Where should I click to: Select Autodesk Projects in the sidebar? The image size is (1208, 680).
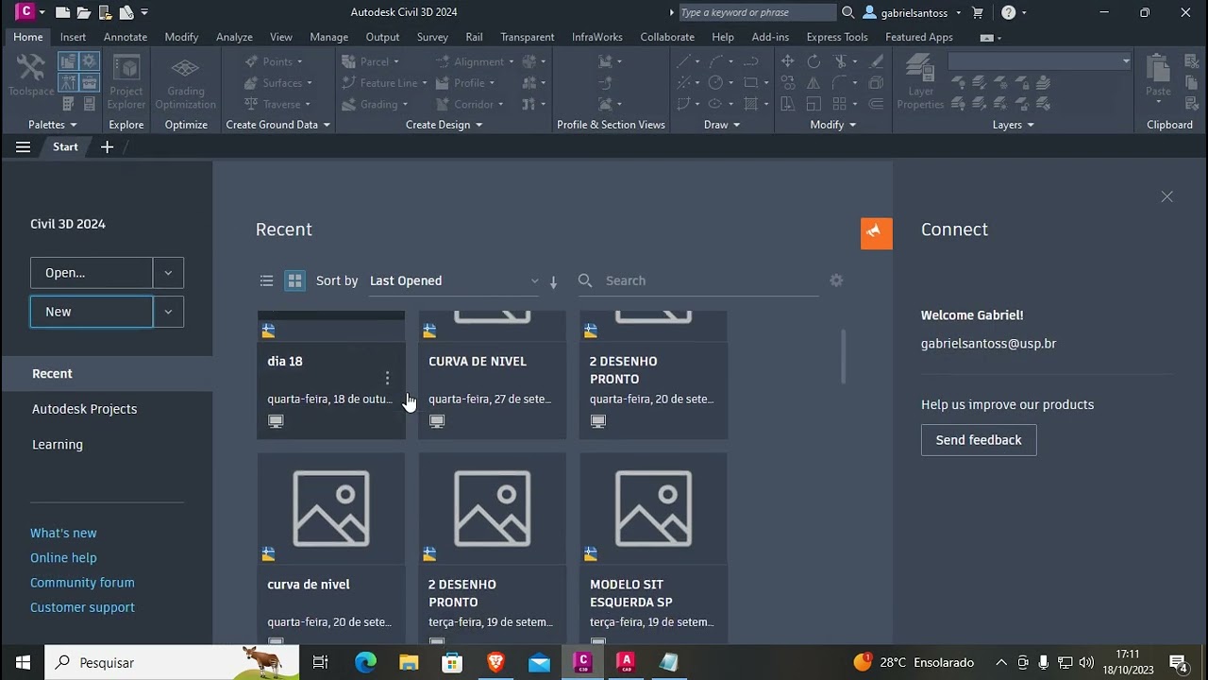[x=85, y=409]
